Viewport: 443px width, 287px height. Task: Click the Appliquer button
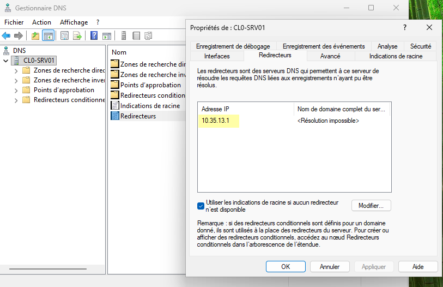point(374,267)
